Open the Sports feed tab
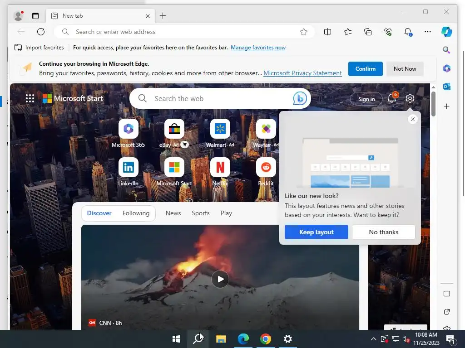The height and width of the screenshot is (348, 465). 200,213
